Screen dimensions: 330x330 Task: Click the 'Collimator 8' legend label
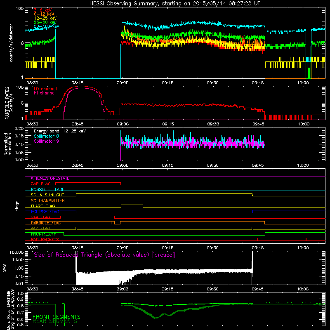point(46,136)
